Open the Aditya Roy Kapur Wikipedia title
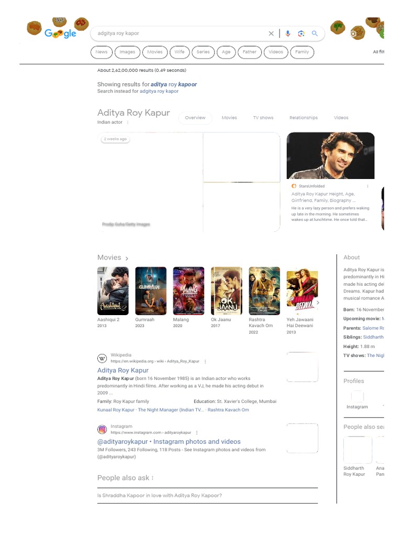This screenshot has height=536, width=402. click(122, 371)
